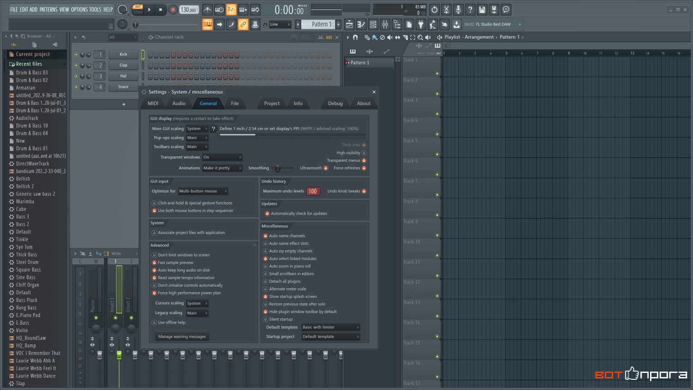Click the question mark next to Main GUI scaling
Screen dimensions: 693x390
click(213, 129)
